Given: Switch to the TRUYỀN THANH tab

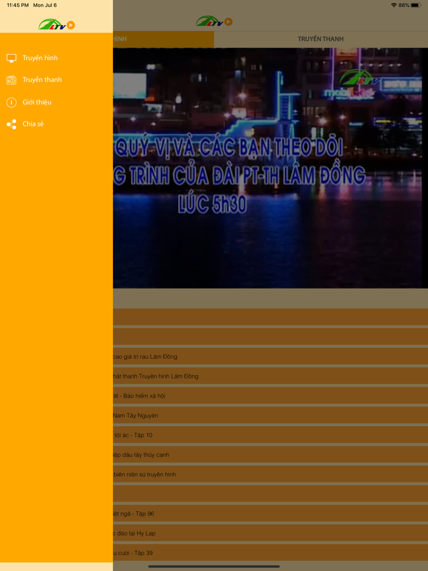Looking at the screenshot, I should [320, 39].
